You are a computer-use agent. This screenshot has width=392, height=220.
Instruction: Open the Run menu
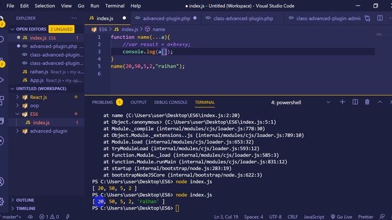tap(95, 5)
